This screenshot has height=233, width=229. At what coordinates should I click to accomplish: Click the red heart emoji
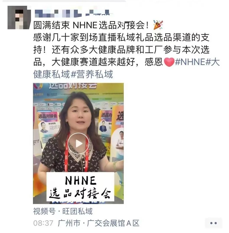[x=169, y=62]
